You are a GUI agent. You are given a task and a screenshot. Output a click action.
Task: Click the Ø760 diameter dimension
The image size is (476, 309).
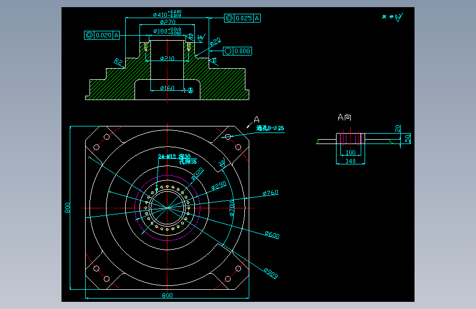pos(271,193)
